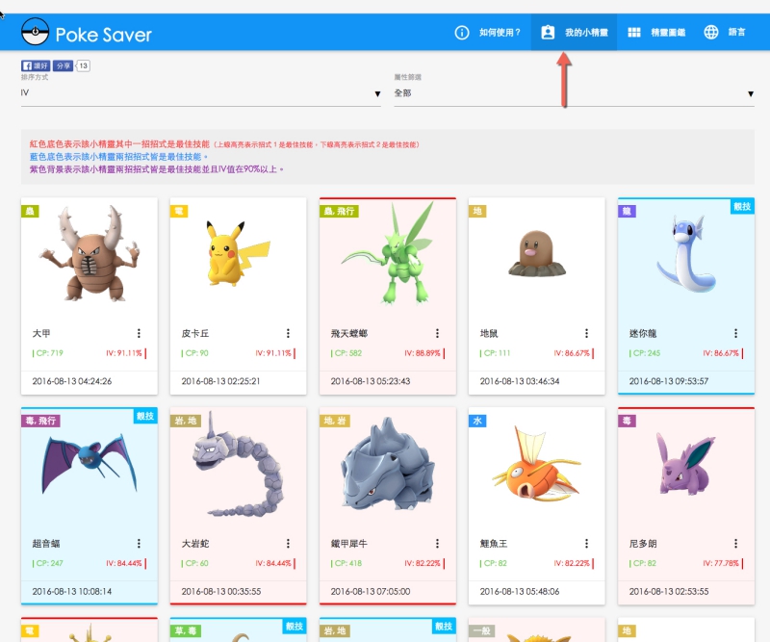
Task: Click the My Pokémon badge icon
Action: pos(548,33)
